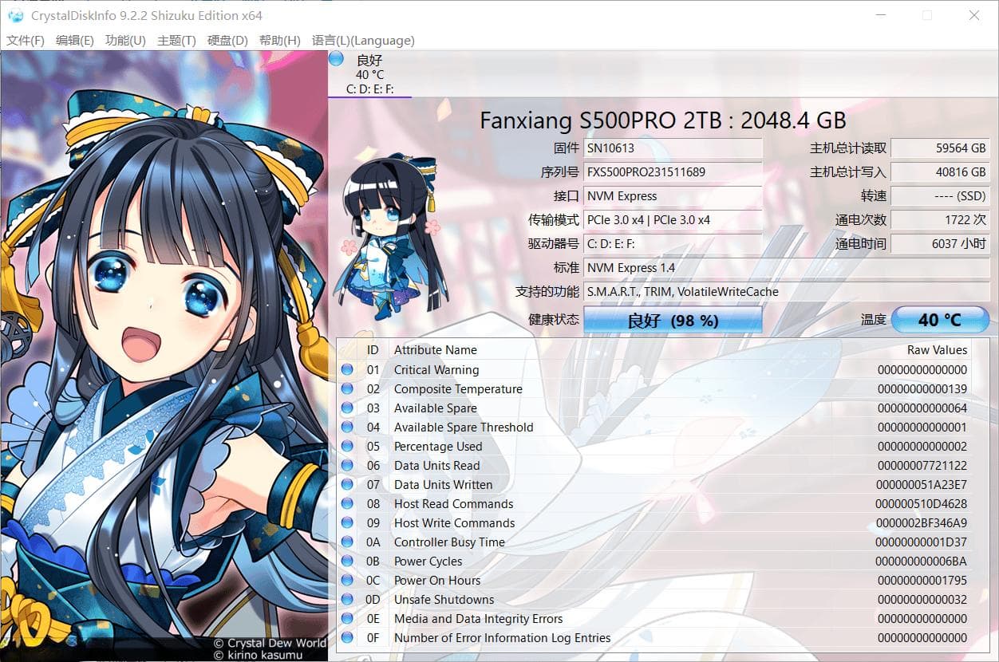
Task: Click the status orb for Percentage Used
Action: tap(347, 446)
